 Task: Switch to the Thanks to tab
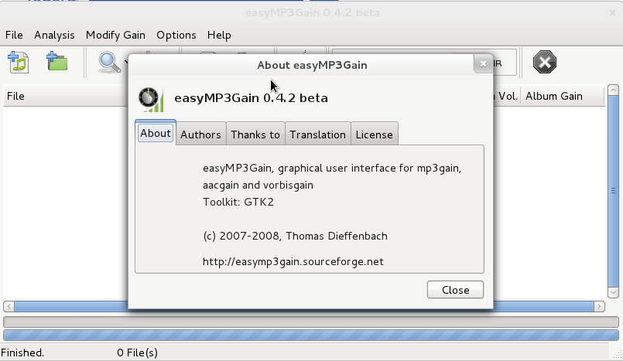point(255,135)
